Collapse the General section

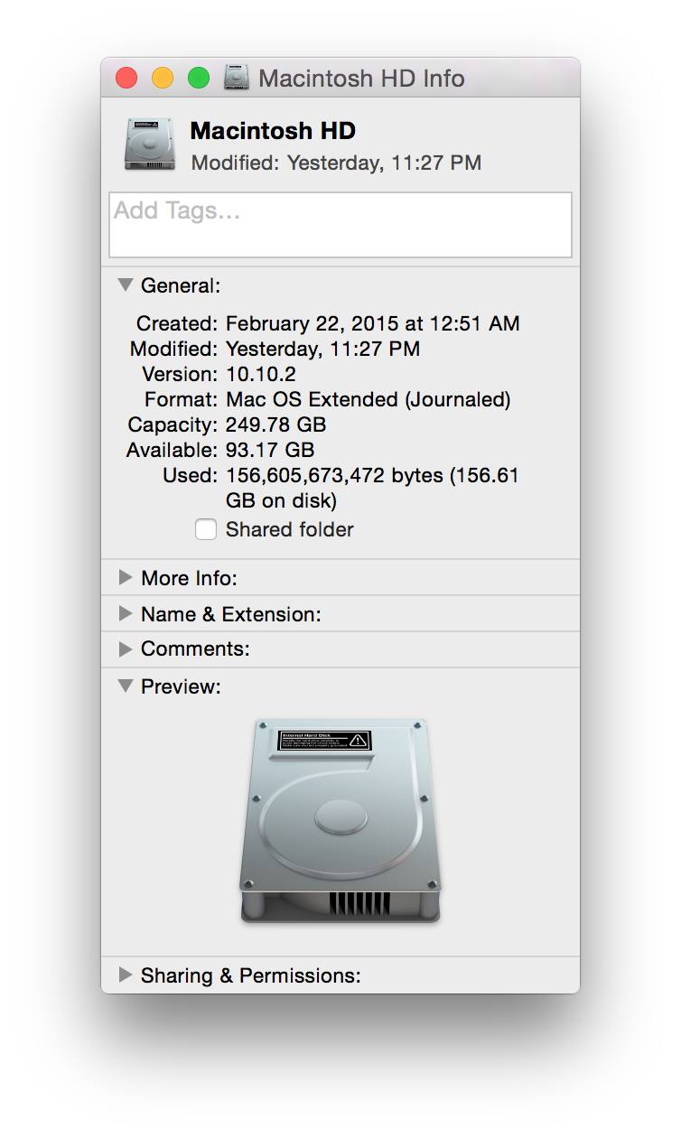[x=126, y=285]
